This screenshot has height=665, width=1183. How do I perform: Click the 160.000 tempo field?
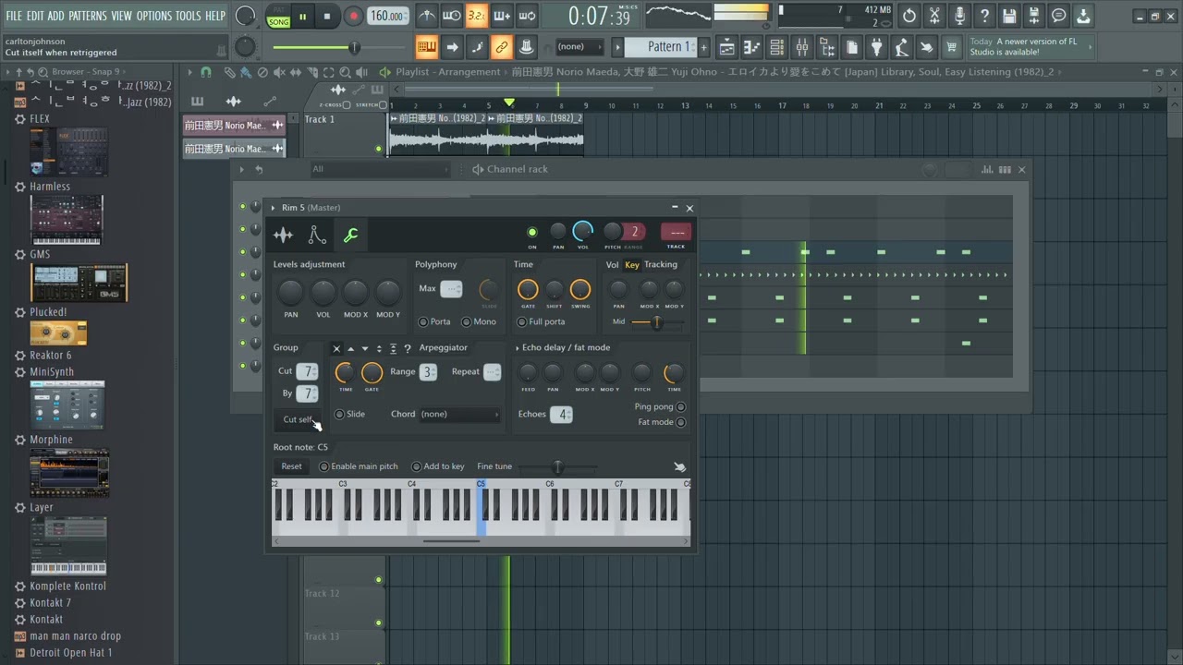pos(388,16)
